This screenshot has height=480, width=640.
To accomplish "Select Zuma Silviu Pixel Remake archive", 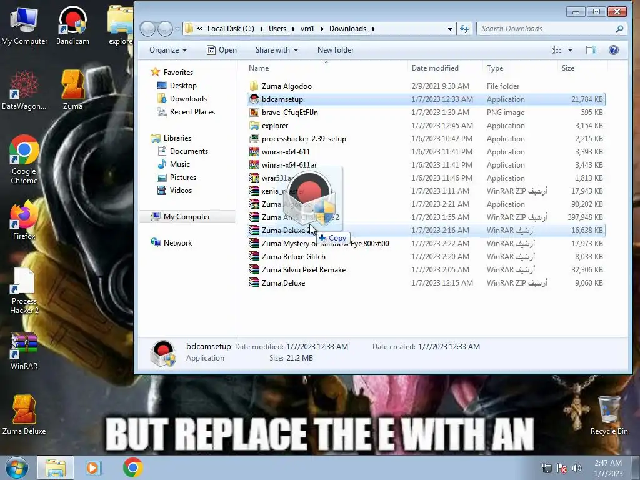I will click(426, 270).
